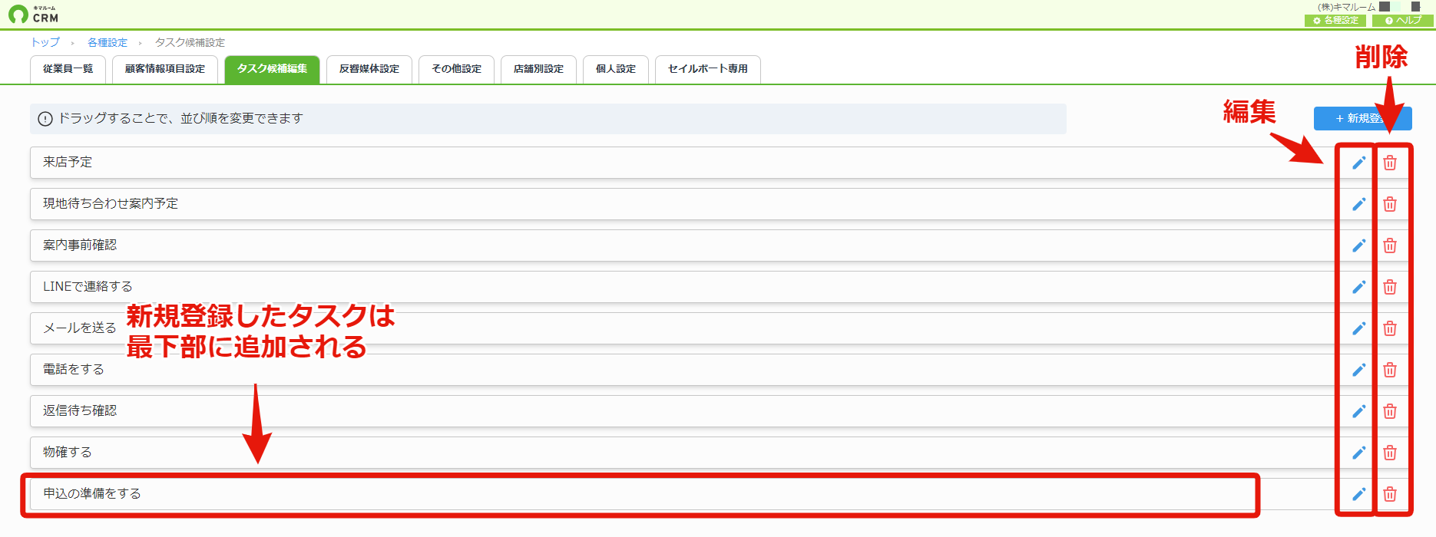Delete the 電話をする task
The width and height of the screenshot is (1436, 537).
1390,370
